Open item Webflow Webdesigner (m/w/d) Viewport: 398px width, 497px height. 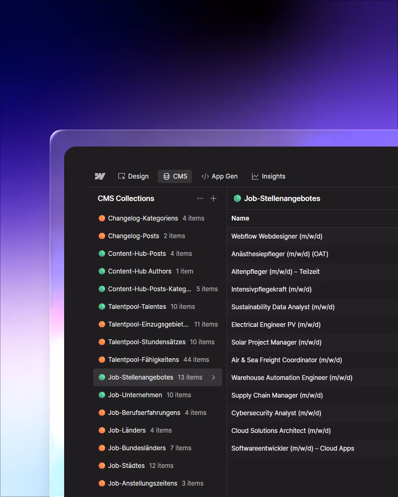point(313,236)
